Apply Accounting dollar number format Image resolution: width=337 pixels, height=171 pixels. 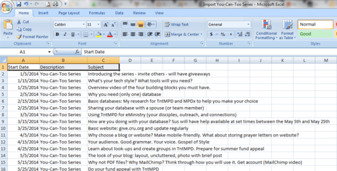click(211, 34)
